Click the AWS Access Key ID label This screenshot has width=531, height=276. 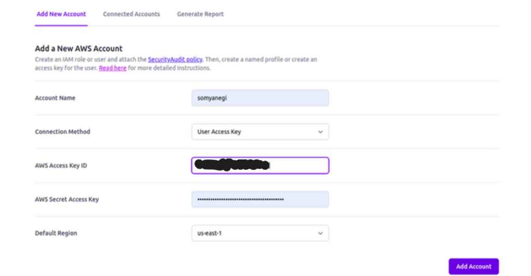61,165
